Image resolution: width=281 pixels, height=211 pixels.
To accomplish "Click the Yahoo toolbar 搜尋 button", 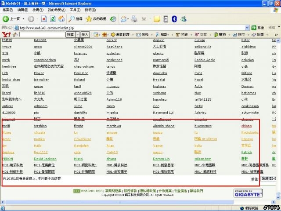I will click(x=70, y=34).
